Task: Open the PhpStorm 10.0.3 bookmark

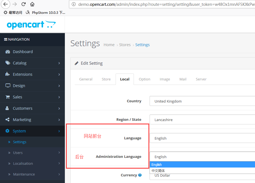Action: tap(46, 12)
